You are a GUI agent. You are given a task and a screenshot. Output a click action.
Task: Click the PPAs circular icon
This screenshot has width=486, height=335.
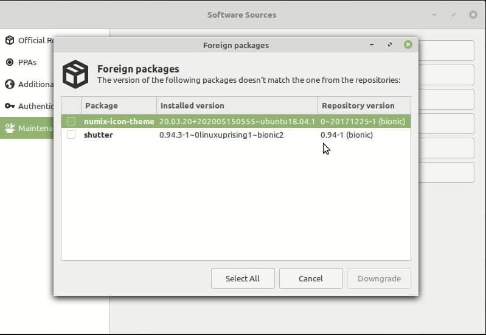point(10,62)
